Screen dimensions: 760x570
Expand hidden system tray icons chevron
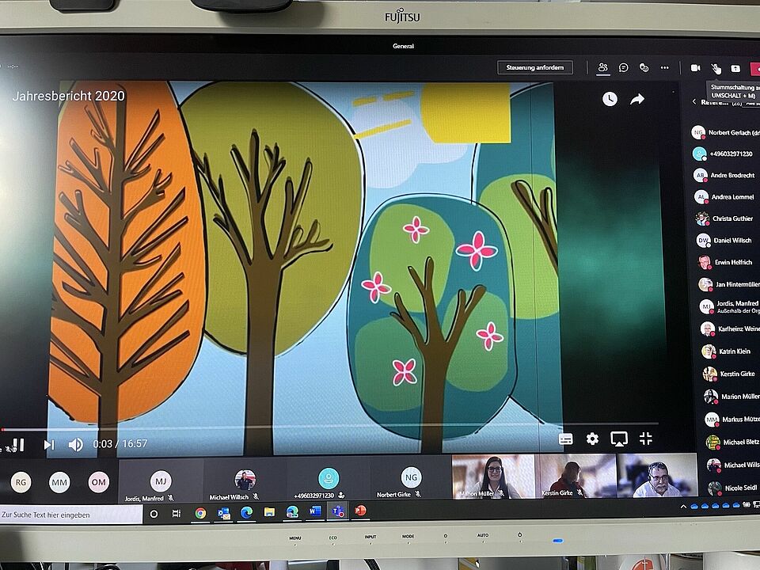point(683,507)
